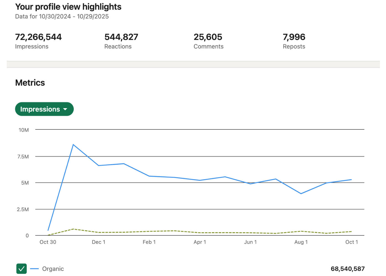Click the blue Organic legend line sample
The width and height of the screenshot is (386, 276).
34,268
